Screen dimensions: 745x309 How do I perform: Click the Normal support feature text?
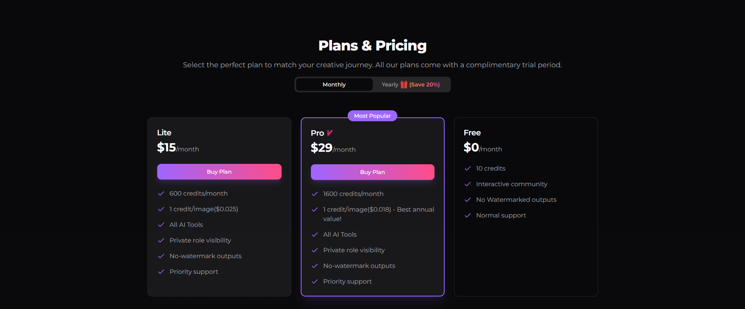(x=501, y=216)
